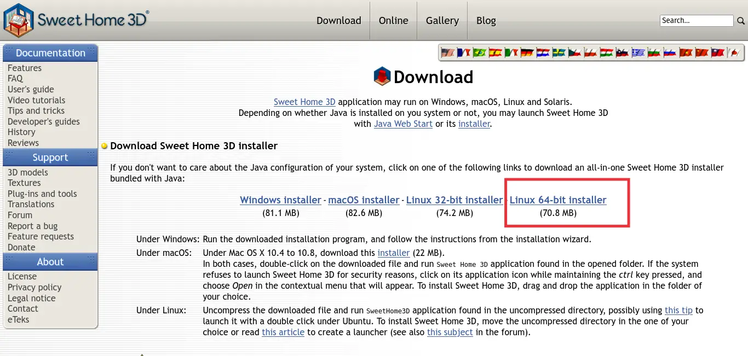The height and width of the screenshot is (356, 748).
Task: Open the Privacy policy page
Action: point(34,287)
